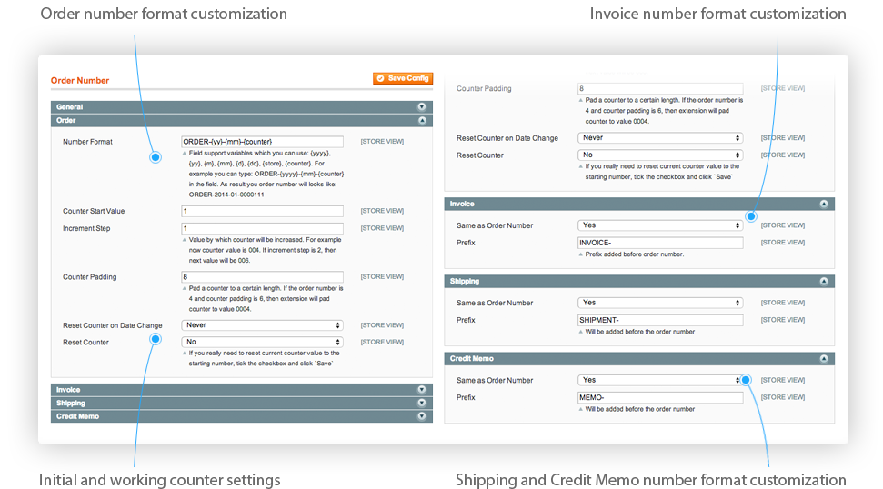Open Credit Memo Same as Order Number dropdown
This screenshot has height=489, width=883.
click(660, 380)
